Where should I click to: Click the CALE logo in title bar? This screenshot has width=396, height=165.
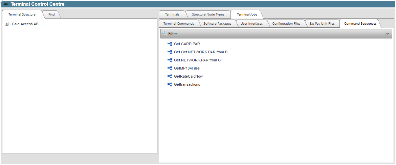(6, 4)
